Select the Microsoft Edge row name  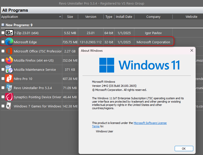25,42
